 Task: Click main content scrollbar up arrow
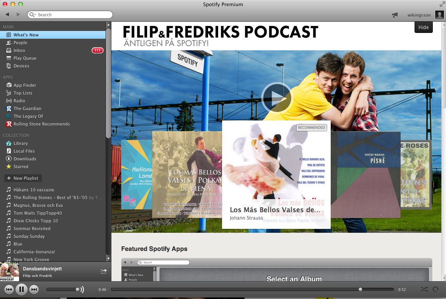443,25
